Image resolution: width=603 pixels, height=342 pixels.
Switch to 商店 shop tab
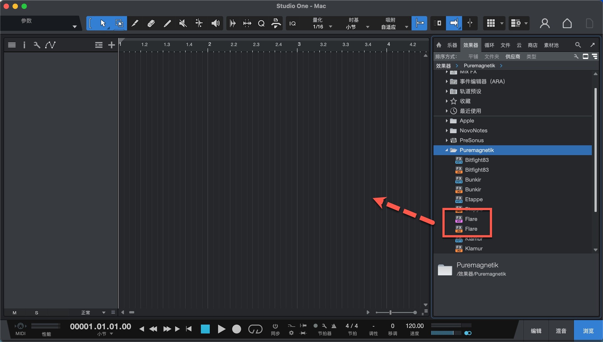[532, 45]
